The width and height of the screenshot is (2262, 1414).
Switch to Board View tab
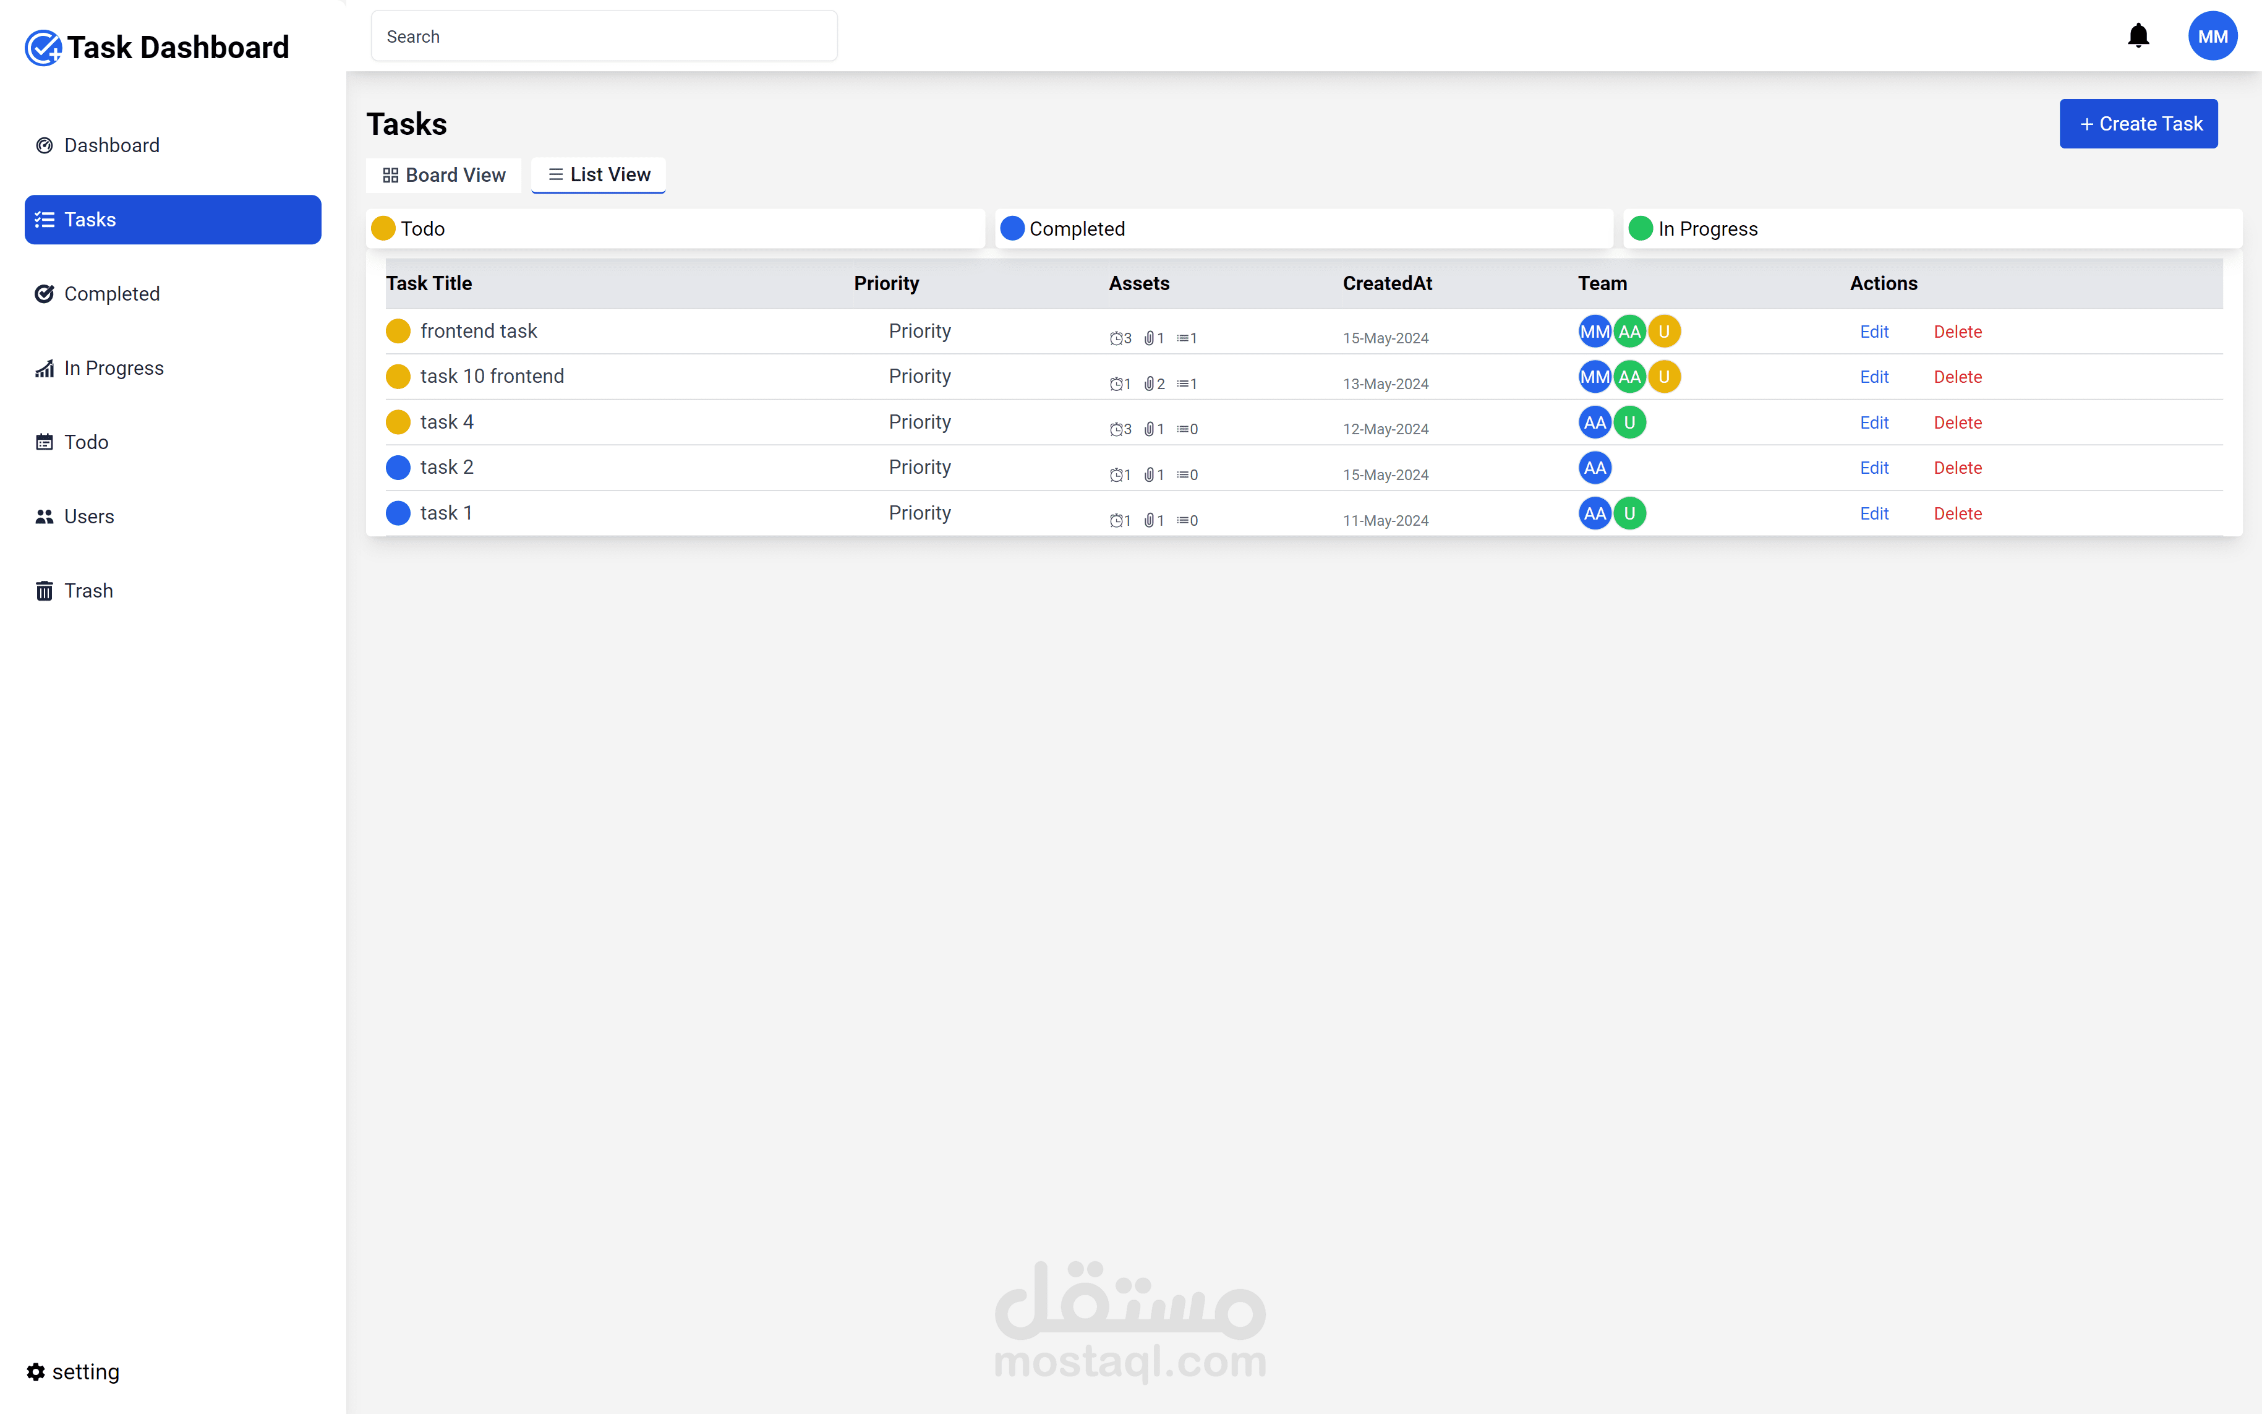click(x=444, y=175)
